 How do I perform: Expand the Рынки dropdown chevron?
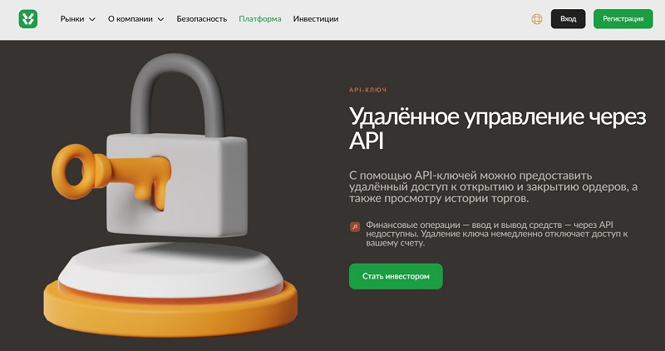[x=92, y=19]
